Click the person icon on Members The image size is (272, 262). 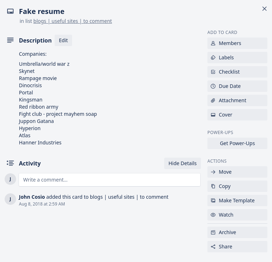coord(213,43)
